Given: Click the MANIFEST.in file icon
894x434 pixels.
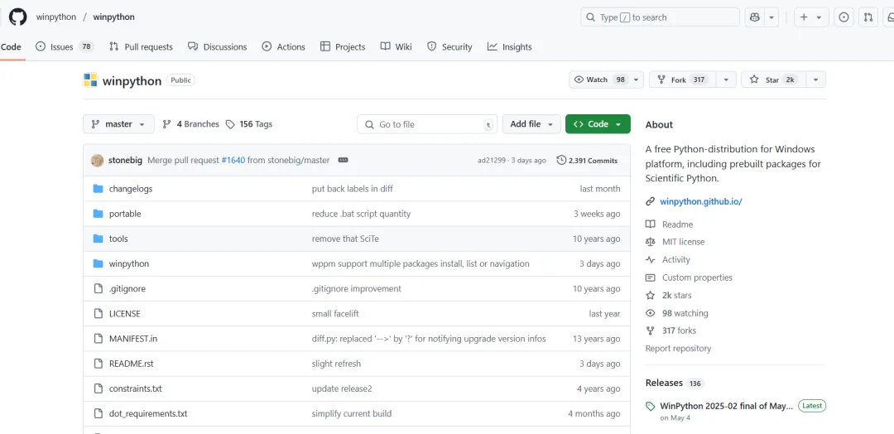Looking at the screenshot, I should pos(98,339).
